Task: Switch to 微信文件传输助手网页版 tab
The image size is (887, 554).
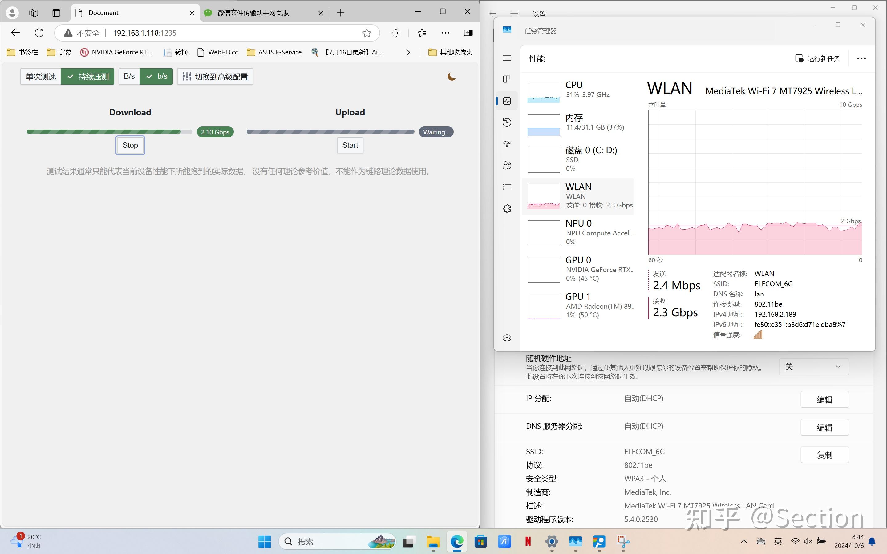Action: pyautogui.click(x=253, y=12)
